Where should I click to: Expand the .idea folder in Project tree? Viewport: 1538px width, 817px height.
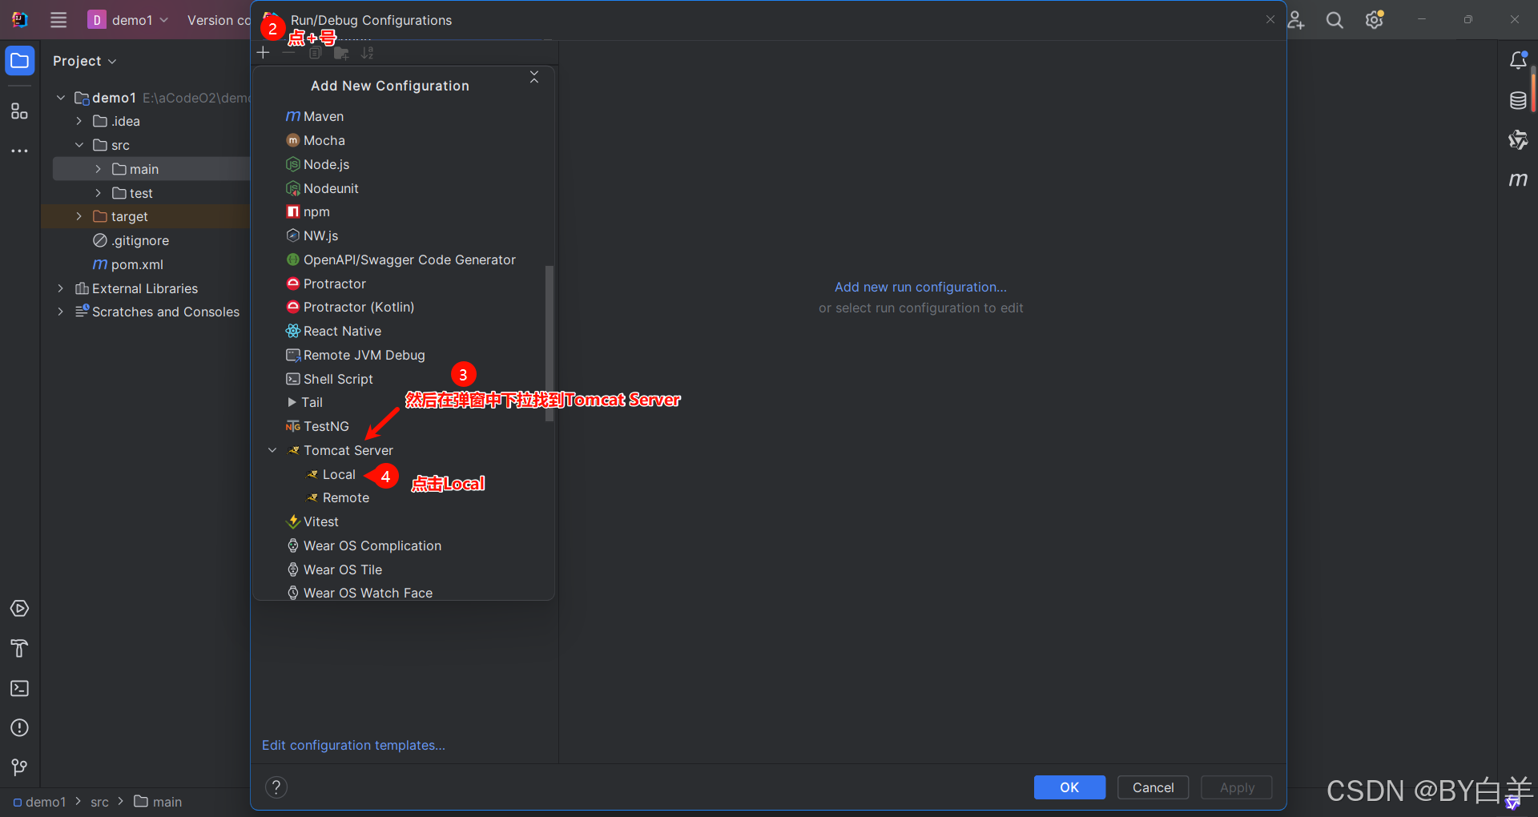click(79, 121)
